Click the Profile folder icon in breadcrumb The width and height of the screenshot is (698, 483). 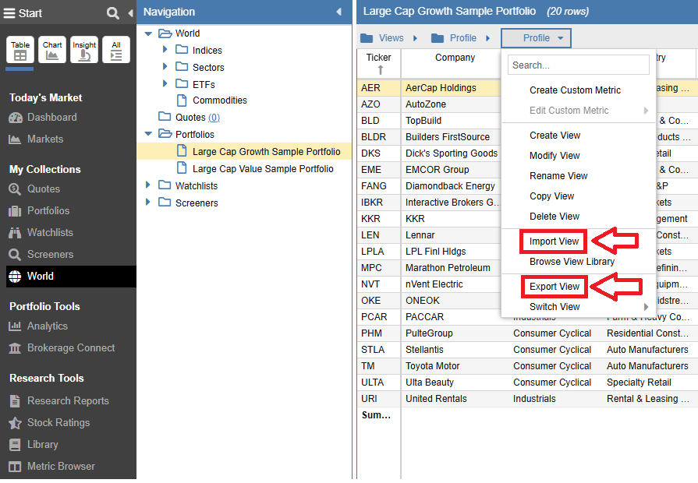click(x=438, y=38)
